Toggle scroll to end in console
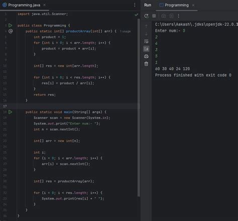 click(146, 49)
